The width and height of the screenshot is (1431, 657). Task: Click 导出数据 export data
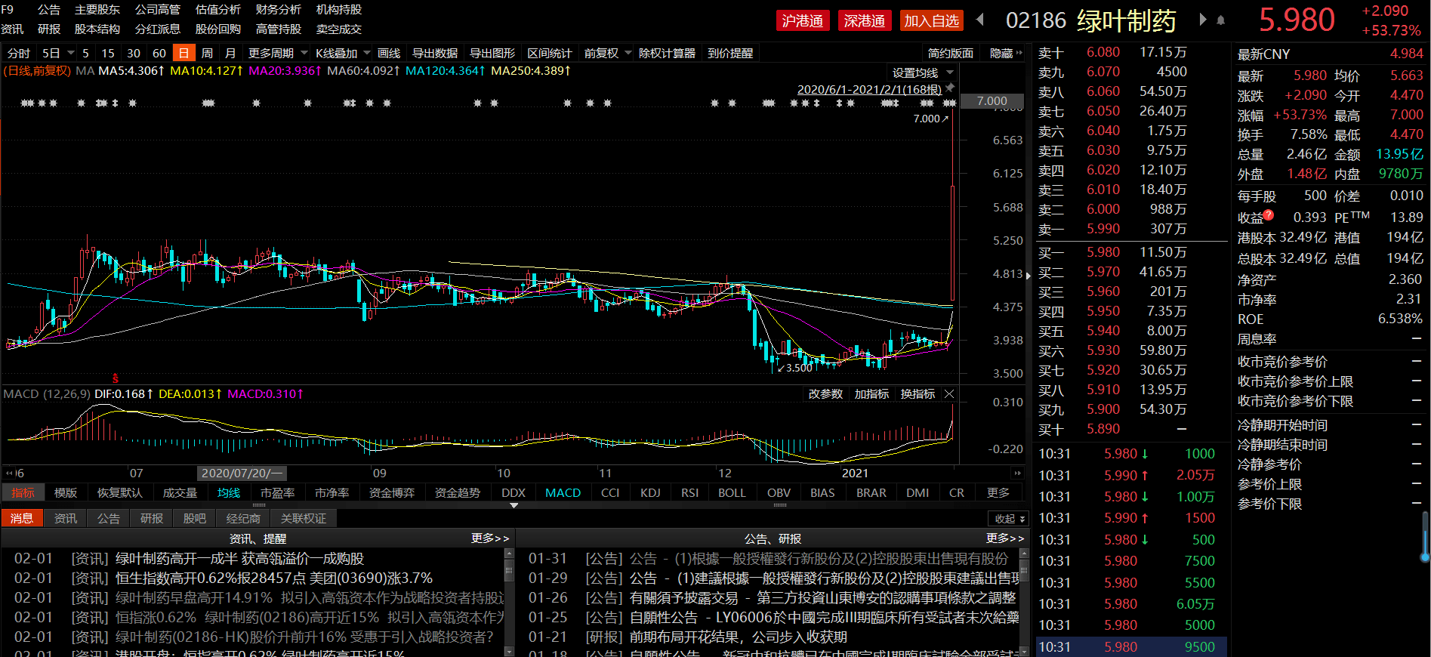[x=435, y=53]
